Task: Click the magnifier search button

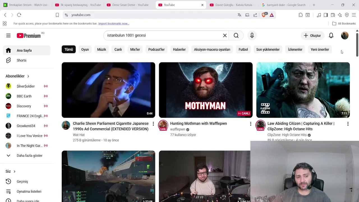Action: [x=236, y=35]
